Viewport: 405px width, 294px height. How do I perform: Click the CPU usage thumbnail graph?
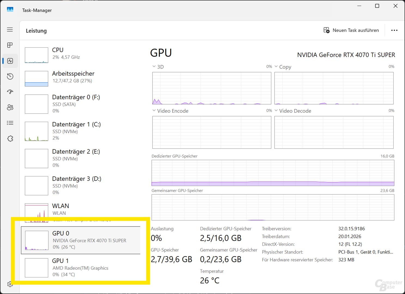pos(36,55)
